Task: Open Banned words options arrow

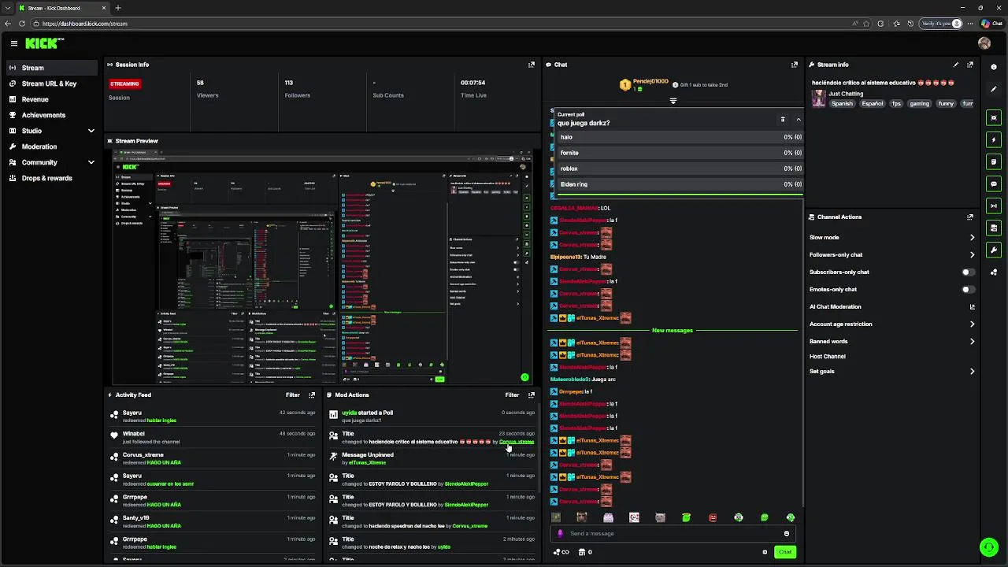Action: pyautogui.click(x=972, y=341)
